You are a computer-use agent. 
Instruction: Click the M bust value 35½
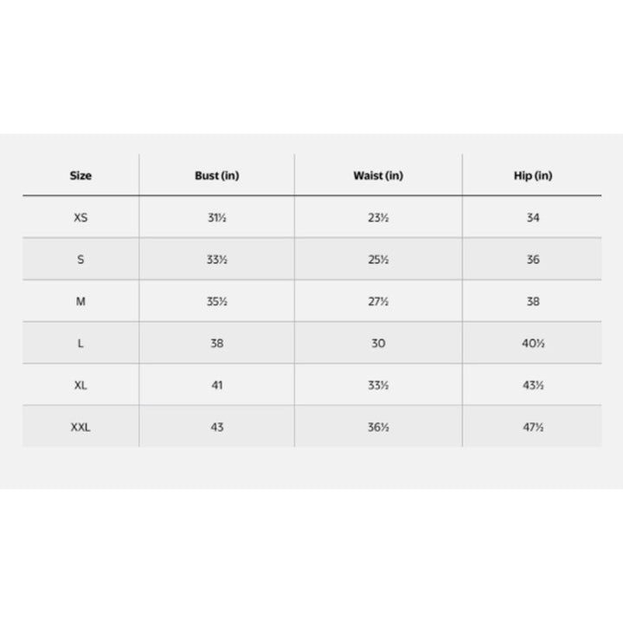[217, 302]
